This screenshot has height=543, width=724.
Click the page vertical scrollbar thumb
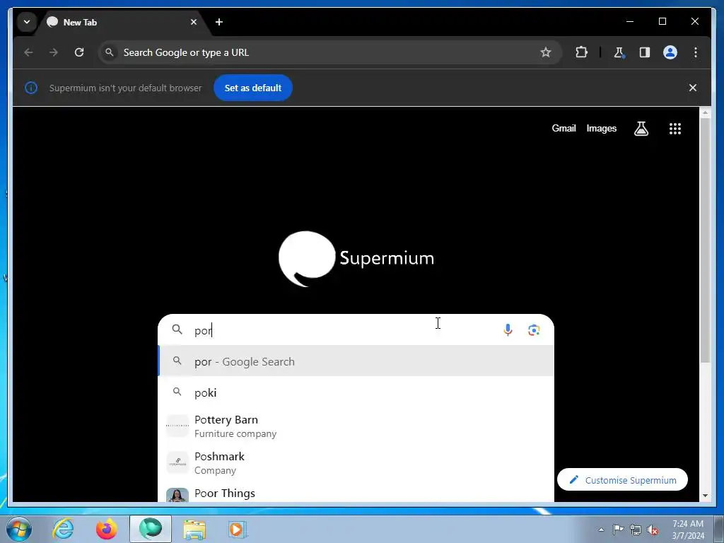(x=705, y=240)
